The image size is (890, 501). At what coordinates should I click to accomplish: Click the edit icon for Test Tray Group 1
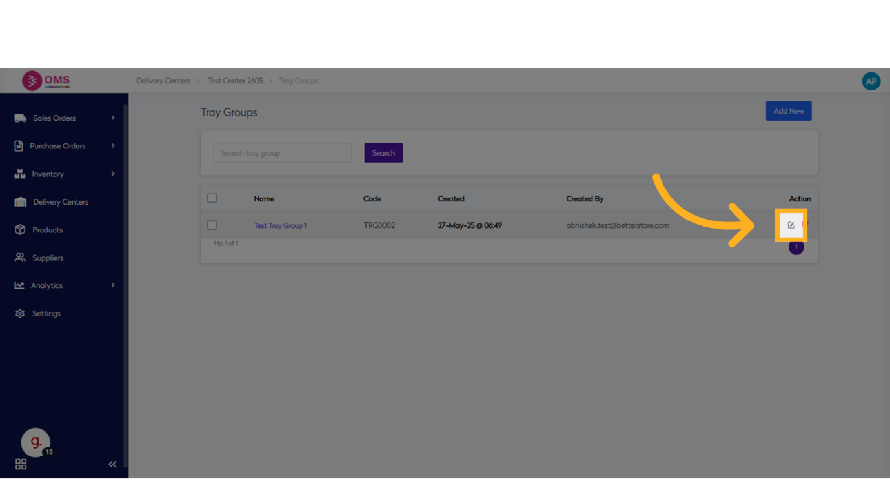point(791,225)
